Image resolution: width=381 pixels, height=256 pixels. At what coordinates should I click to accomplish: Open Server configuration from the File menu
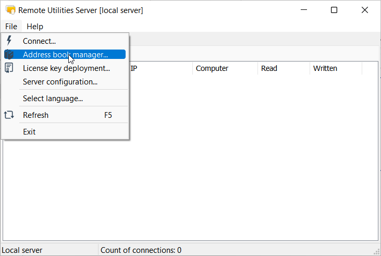pyautogui.click(x=60, y=81)
